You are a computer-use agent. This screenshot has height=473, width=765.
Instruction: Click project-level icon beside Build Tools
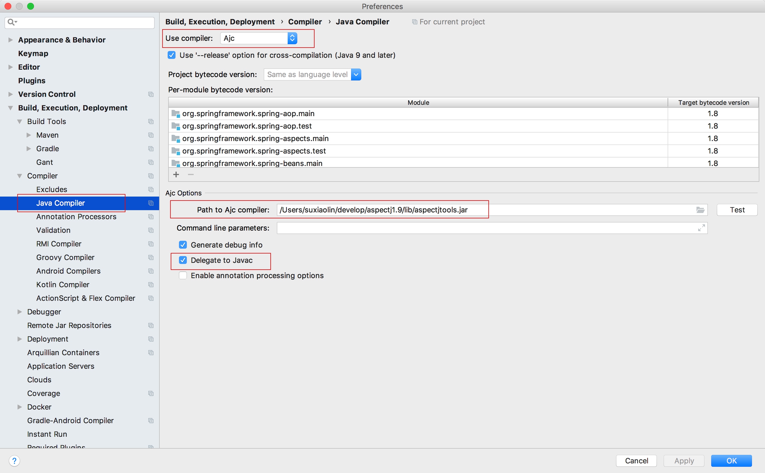151,122
